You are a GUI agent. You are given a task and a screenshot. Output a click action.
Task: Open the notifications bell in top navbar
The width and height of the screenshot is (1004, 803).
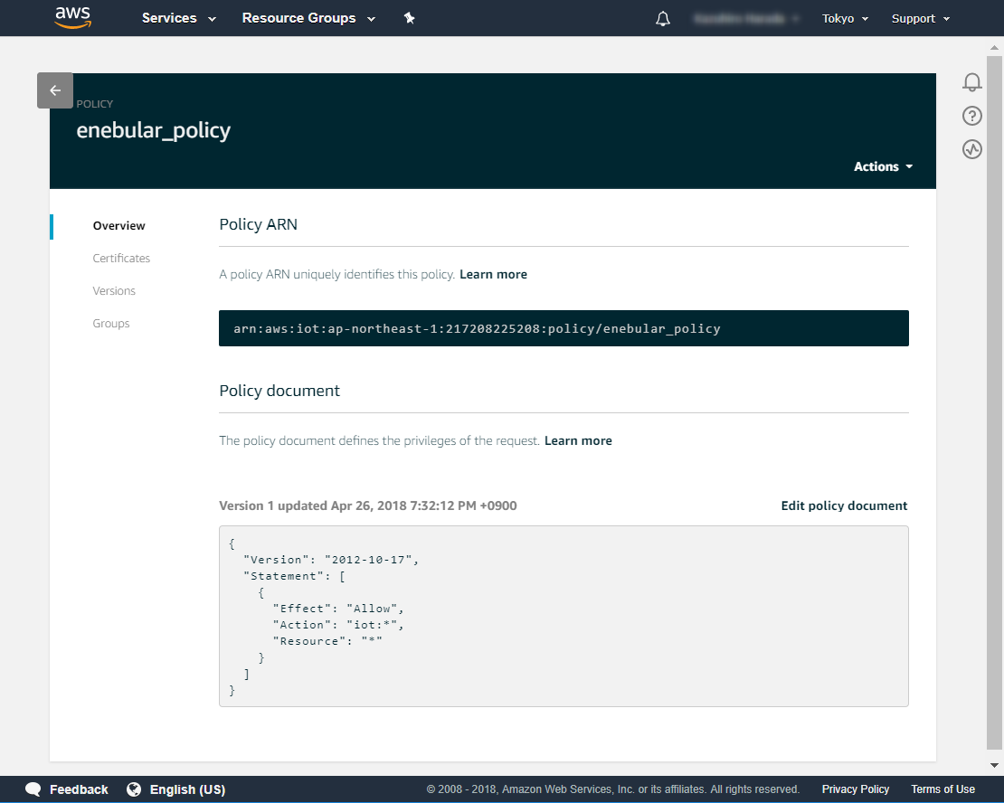[x=663, y=19]
